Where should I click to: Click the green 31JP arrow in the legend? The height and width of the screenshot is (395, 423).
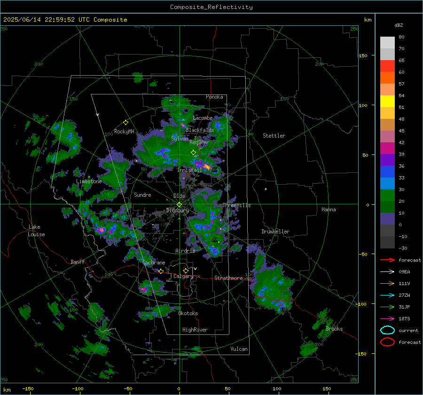click(387, 307)
